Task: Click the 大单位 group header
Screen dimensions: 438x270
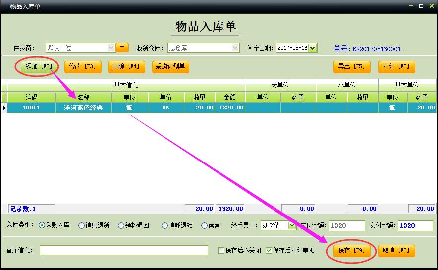Action: point(280,85)
